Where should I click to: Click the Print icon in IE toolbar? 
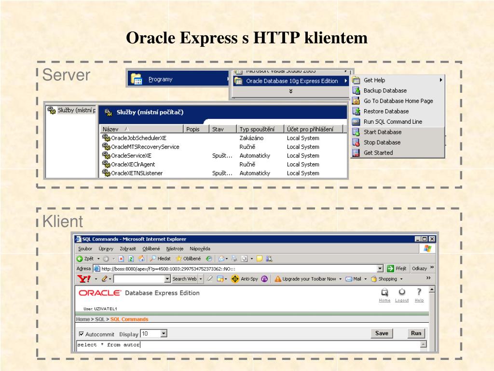234,259
